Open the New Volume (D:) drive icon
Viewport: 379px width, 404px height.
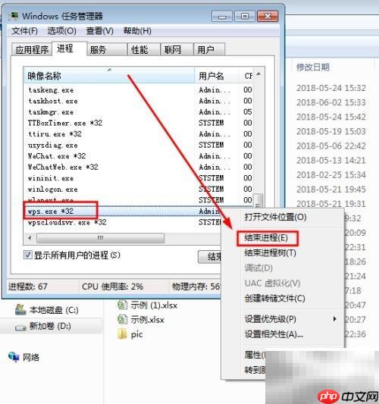pos(20,327)
